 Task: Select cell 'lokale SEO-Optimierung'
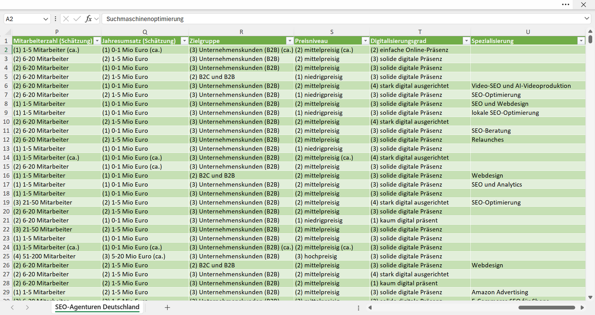(x=528, y=113)
